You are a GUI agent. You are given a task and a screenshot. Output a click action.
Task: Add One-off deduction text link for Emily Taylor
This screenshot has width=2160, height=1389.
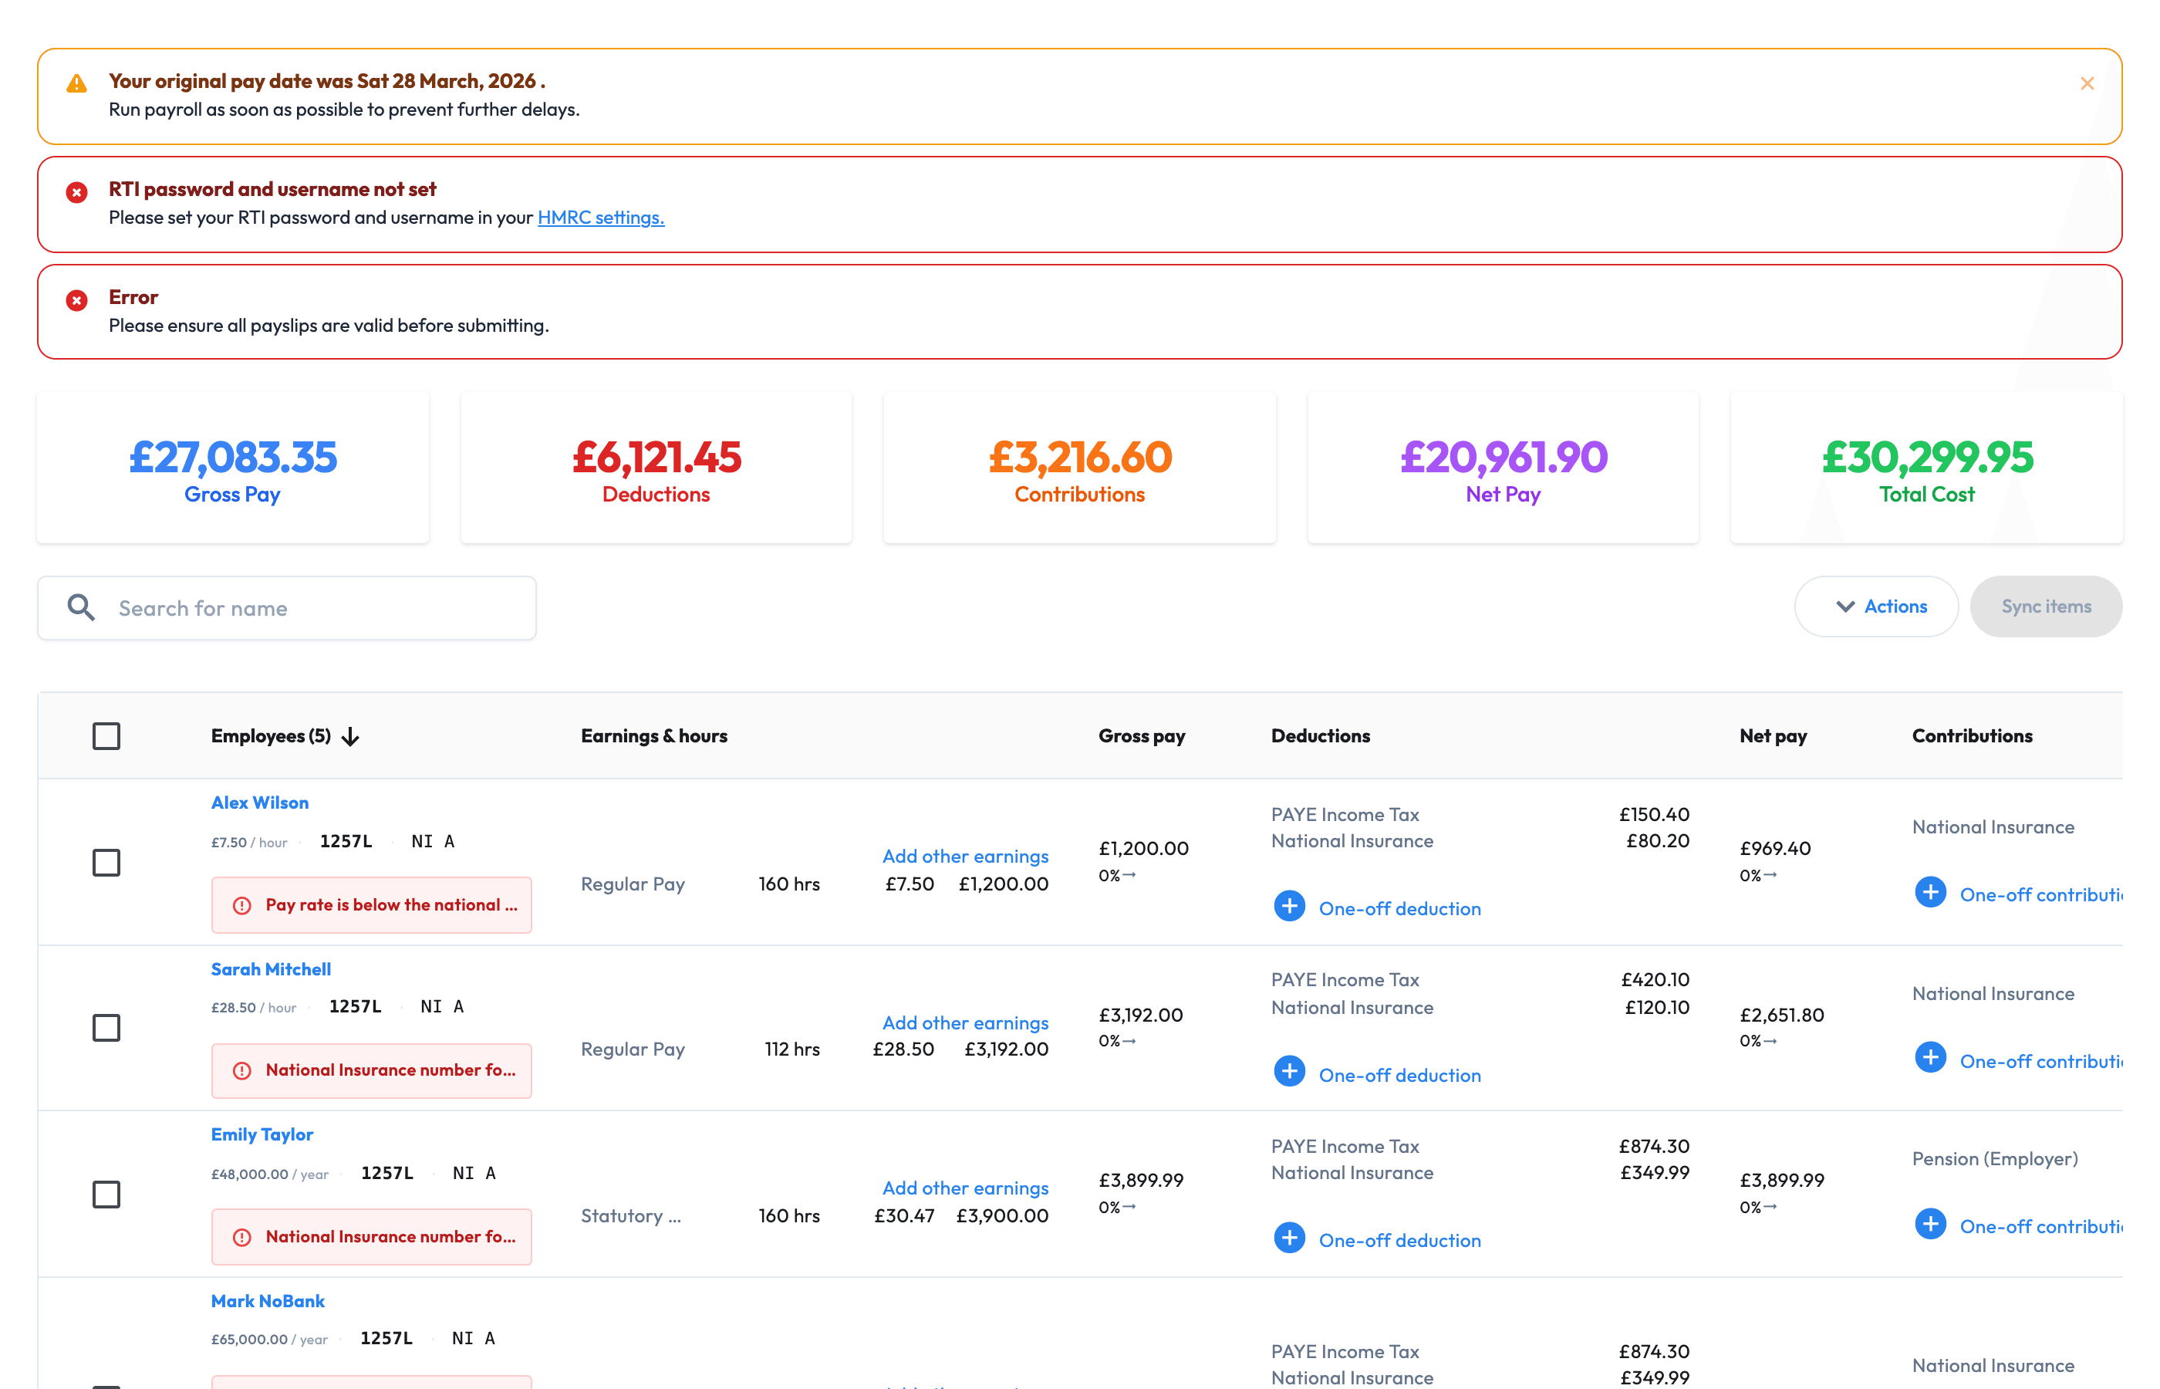pyautogui.click(x=1399, y=1241)
